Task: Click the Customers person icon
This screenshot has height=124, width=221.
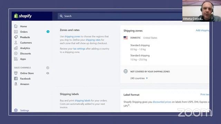Action: pos(16,43)
